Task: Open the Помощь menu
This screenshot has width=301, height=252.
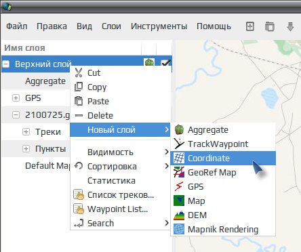Action: pyautogui.click(x=214, y=26)
